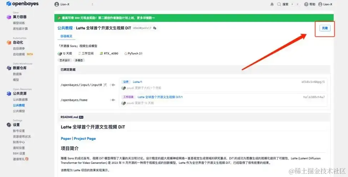
Task: Click the README.md markdown icon
Action: 81,117
